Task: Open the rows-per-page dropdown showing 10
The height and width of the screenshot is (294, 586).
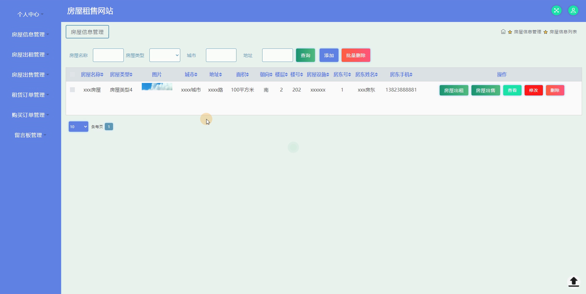Action: tap(79, 127)
